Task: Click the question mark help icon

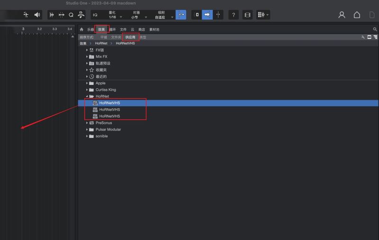Action: 234,15
